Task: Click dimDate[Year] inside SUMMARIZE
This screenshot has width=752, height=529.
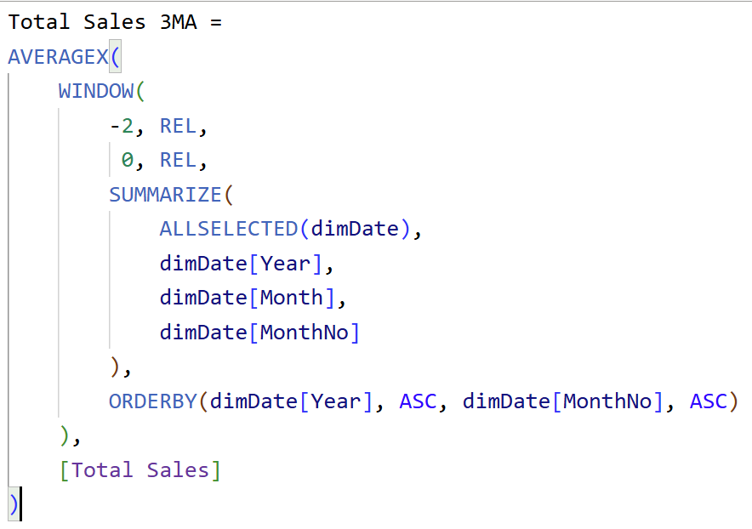Action: point(242,264)
